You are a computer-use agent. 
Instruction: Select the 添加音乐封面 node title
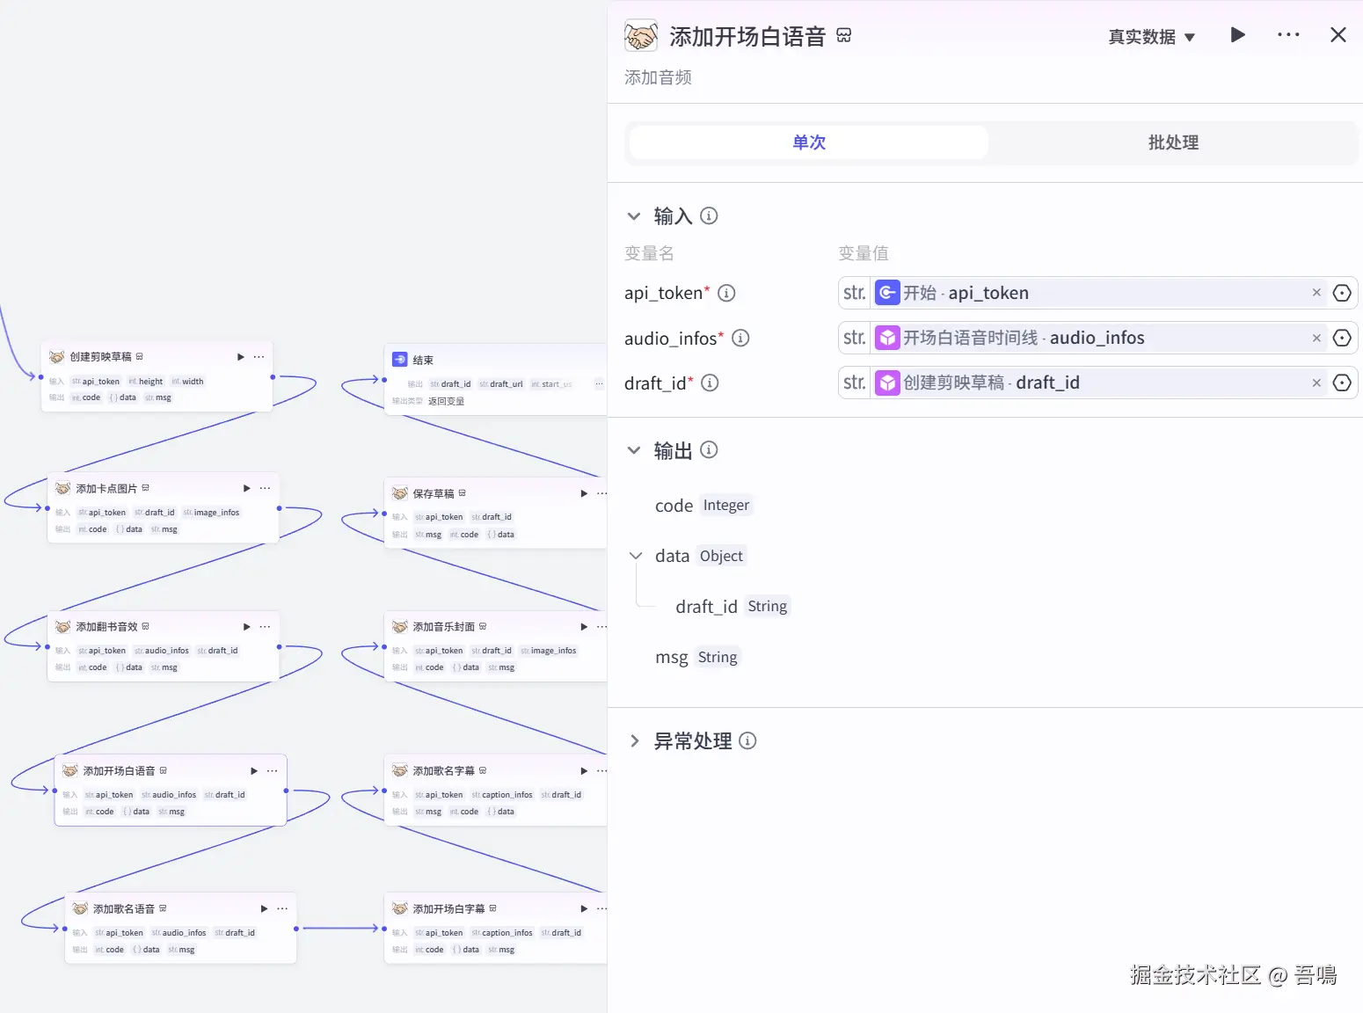coord(444,627)
